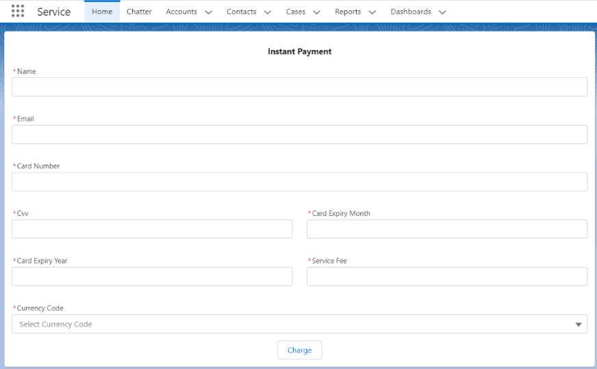Expand the Reports tab chevron menu
The image size is (597, 369).
point(372,12)
